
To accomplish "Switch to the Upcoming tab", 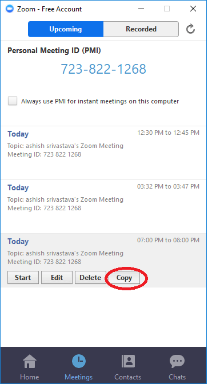I will point(66,29).
